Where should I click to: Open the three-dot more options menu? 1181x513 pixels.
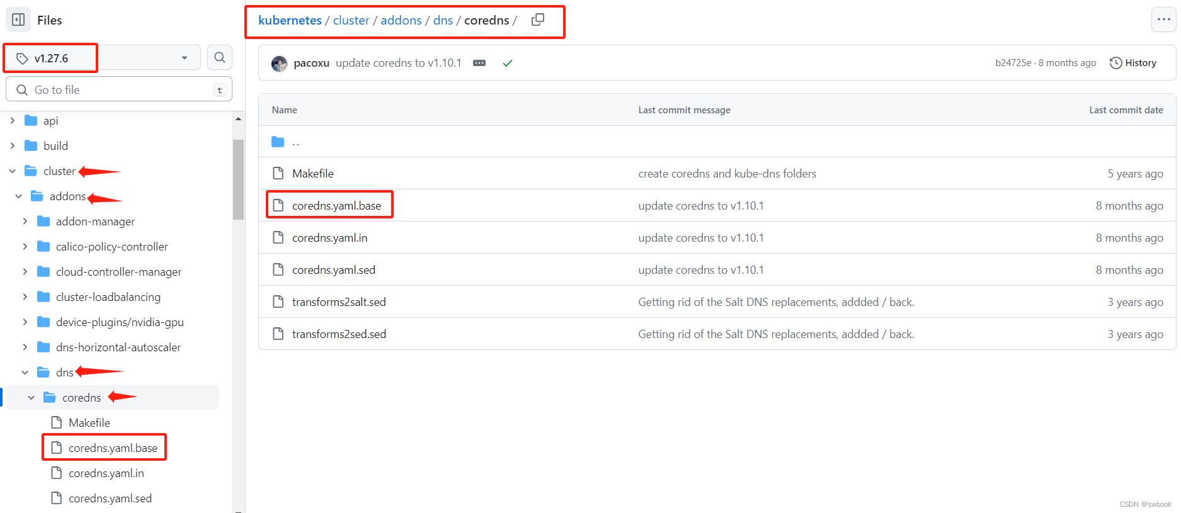[1163, 20]
